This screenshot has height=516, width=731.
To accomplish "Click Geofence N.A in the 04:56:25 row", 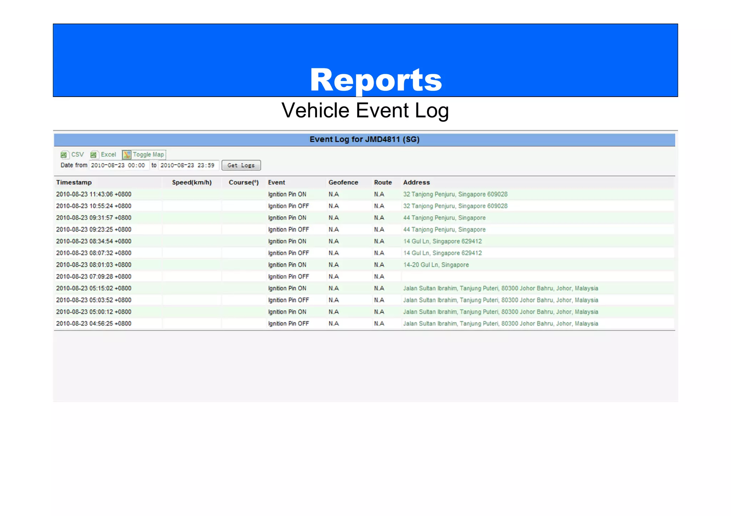I will (334, 323).
